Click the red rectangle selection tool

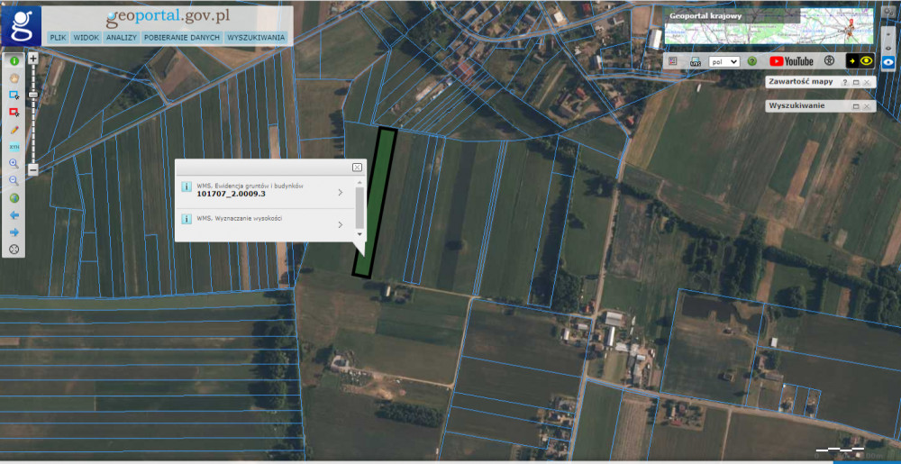(x=14, y=112)
